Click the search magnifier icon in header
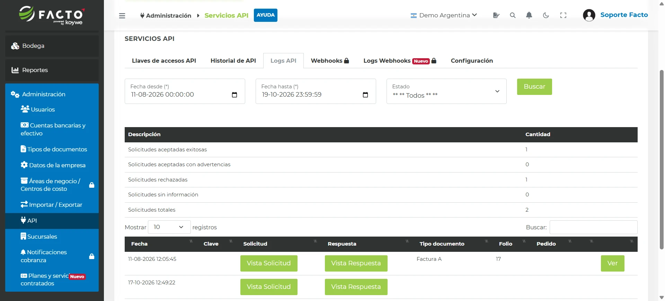The image size is (665, 301). [513, 15]
